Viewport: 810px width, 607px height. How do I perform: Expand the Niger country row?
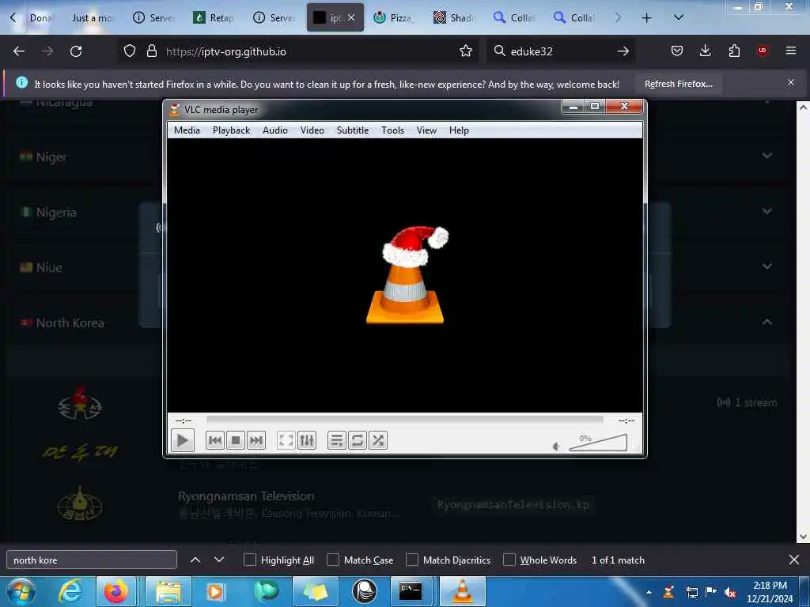pyautogui.click(x=398, y=156)
